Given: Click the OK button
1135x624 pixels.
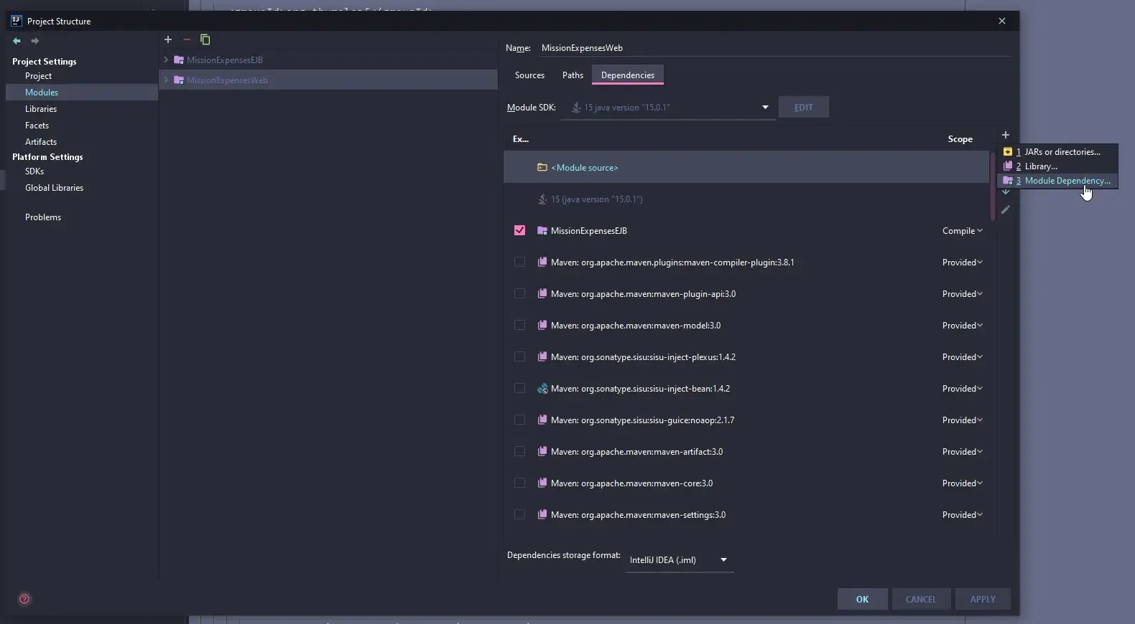Looking at the screenshot, I should coord(862,599).
